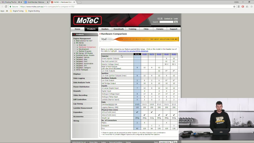Viewport: 254px width, 143px height.
Task: Click the Secure padlock indicator
Action: (13, 6)
